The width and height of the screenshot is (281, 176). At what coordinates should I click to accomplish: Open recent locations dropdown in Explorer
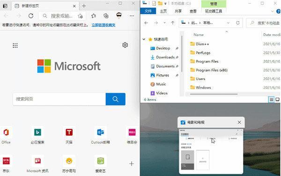point(164,23)
